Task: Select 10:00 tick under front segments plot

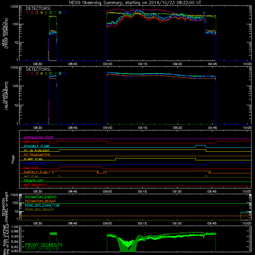Action: [247, 64]
